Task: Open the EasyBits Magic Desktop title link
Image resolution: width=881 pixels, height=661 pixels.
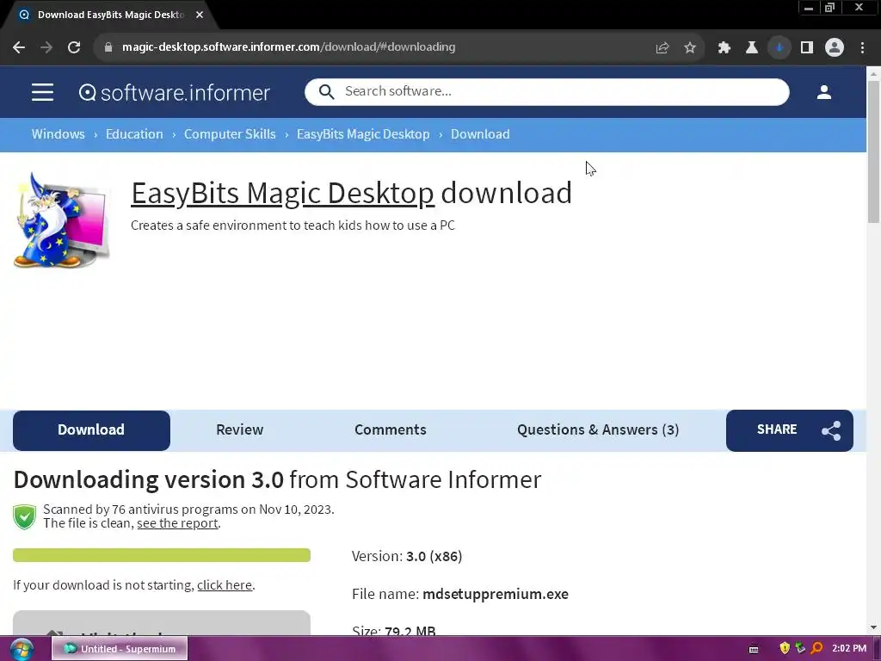Action: [282, 194]
